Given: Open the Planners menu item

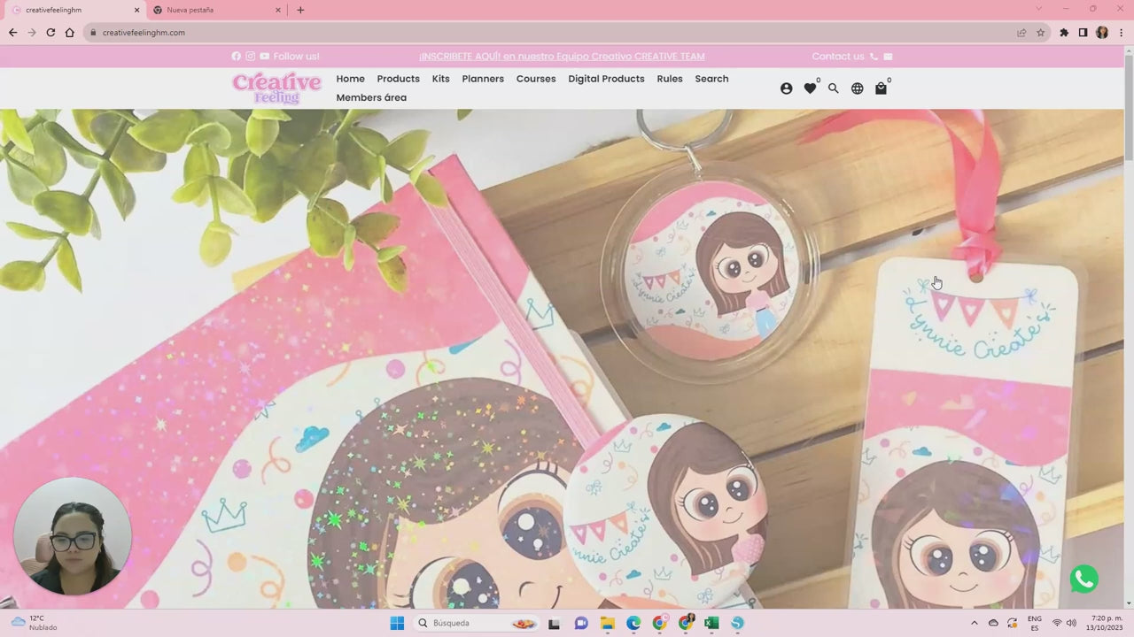Looking at the screenshot, I should tap(483, 79).
